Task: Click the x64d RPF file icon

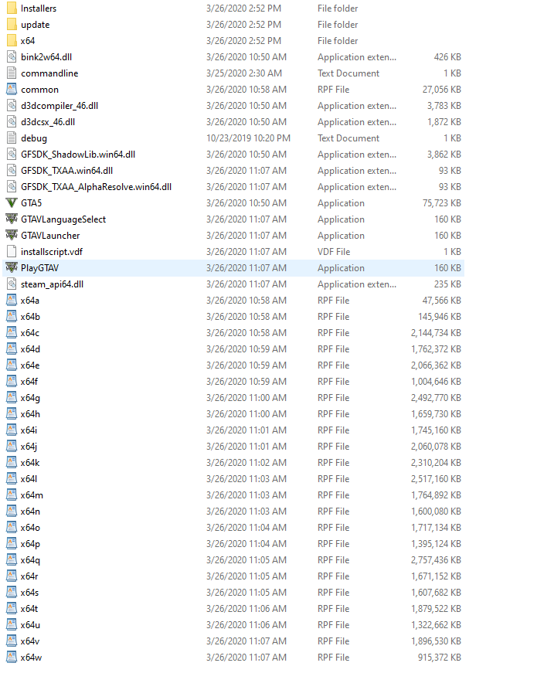Action: [x=12, y=349]
